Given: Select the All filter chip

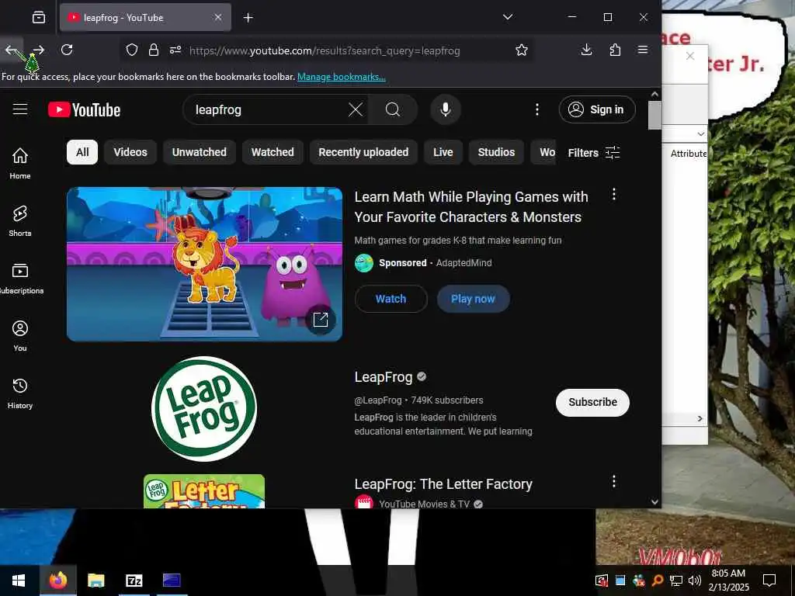Looking at the screenshot, I should [x=82, y=152].
